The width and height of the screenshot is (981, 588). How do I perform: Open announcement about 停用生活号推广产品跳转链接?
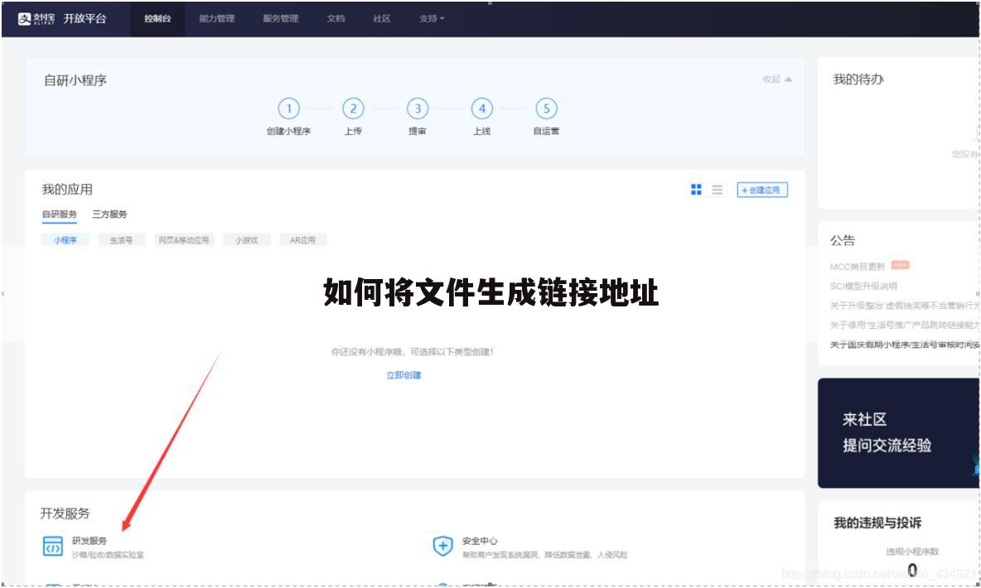coord(905,325)
